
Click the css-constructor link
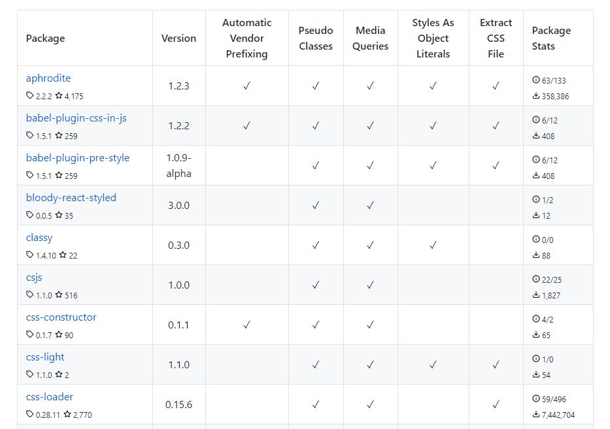click(x=61, y=317)
